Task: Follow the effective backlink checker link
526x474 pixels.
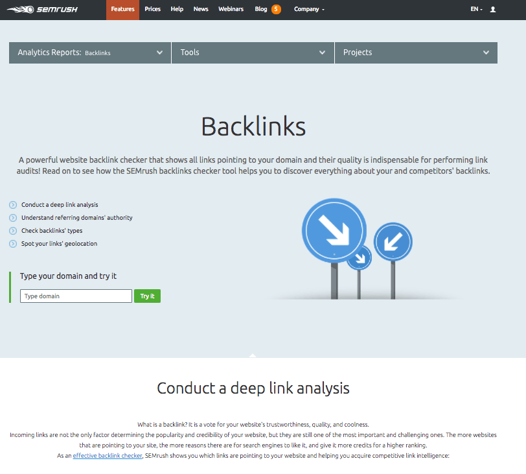Action: (x=108, y=456)
